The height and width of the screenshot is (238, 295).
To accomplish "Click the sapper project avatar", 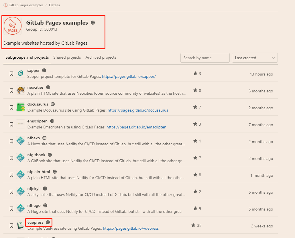I will tap(21, 73).
